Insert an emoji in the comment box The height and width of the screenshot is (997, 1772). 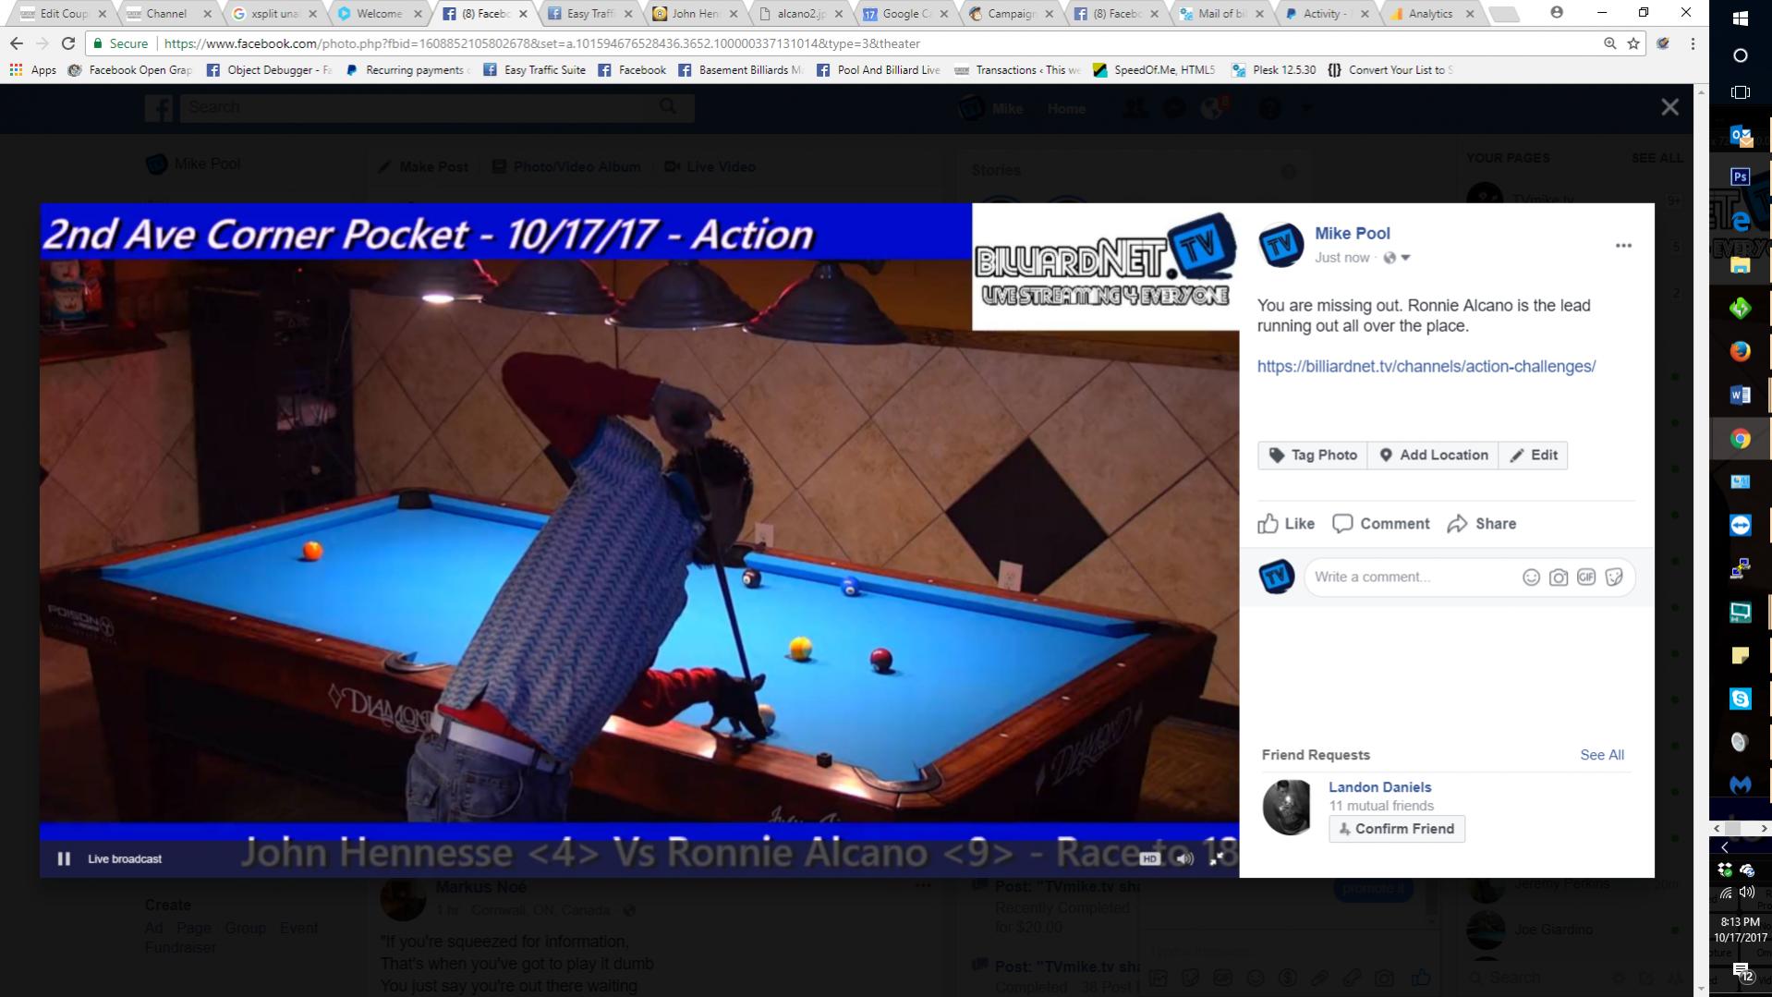click(x=1531, y=578)
